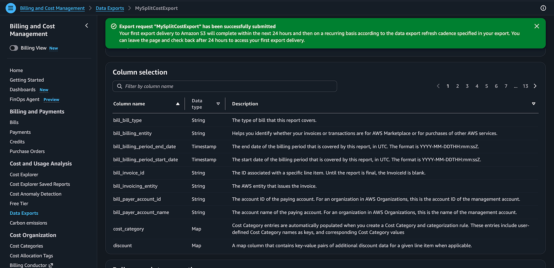Go to previous page of columns
Image resolution: width=554 pixels, height=268 pixels.
pos(438,86)
